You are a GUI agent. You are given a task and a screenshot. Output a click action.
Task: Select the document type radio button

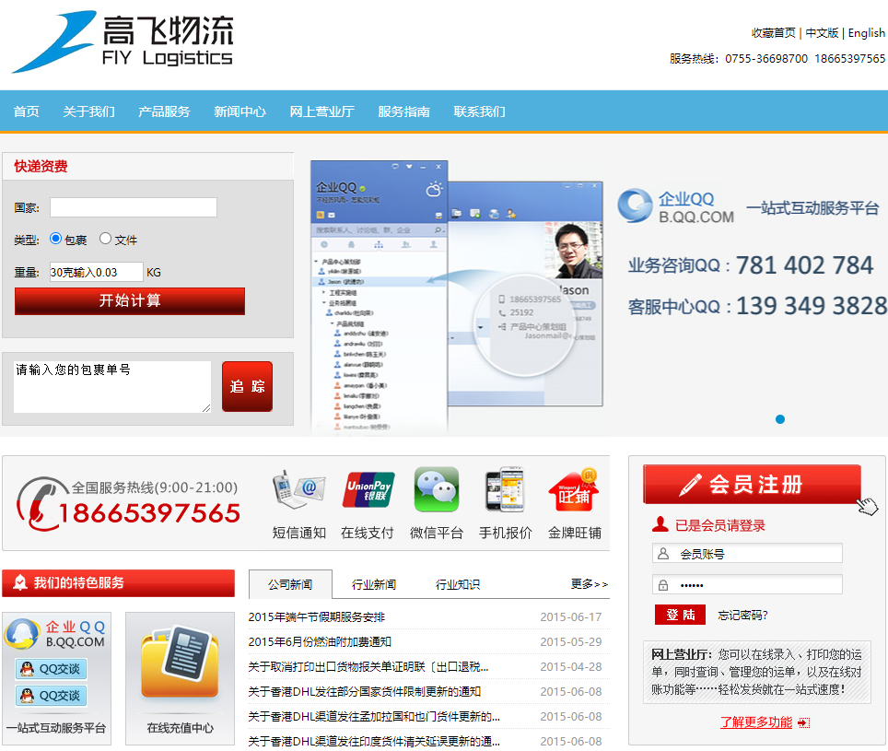click(x=105, y=239)
